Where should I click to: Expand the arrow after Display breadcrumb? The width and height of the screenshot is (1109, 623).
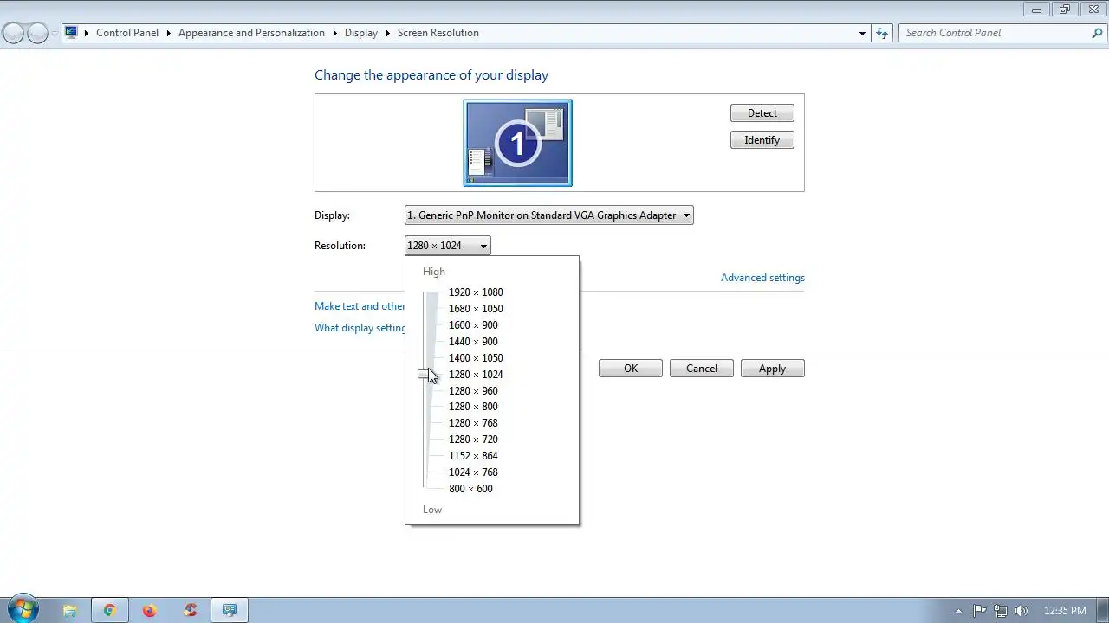tap(387, 33)
